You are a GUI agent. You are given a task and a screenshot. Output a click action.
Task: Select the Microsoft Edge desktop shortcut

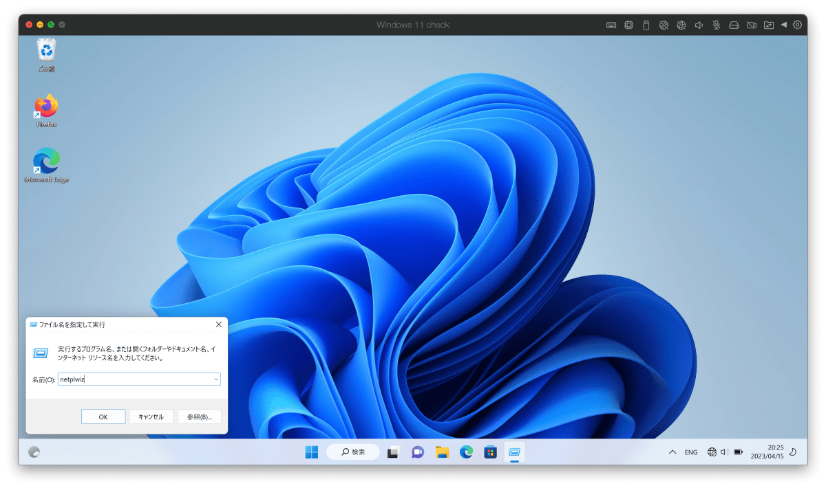click(x=46, y=165)
